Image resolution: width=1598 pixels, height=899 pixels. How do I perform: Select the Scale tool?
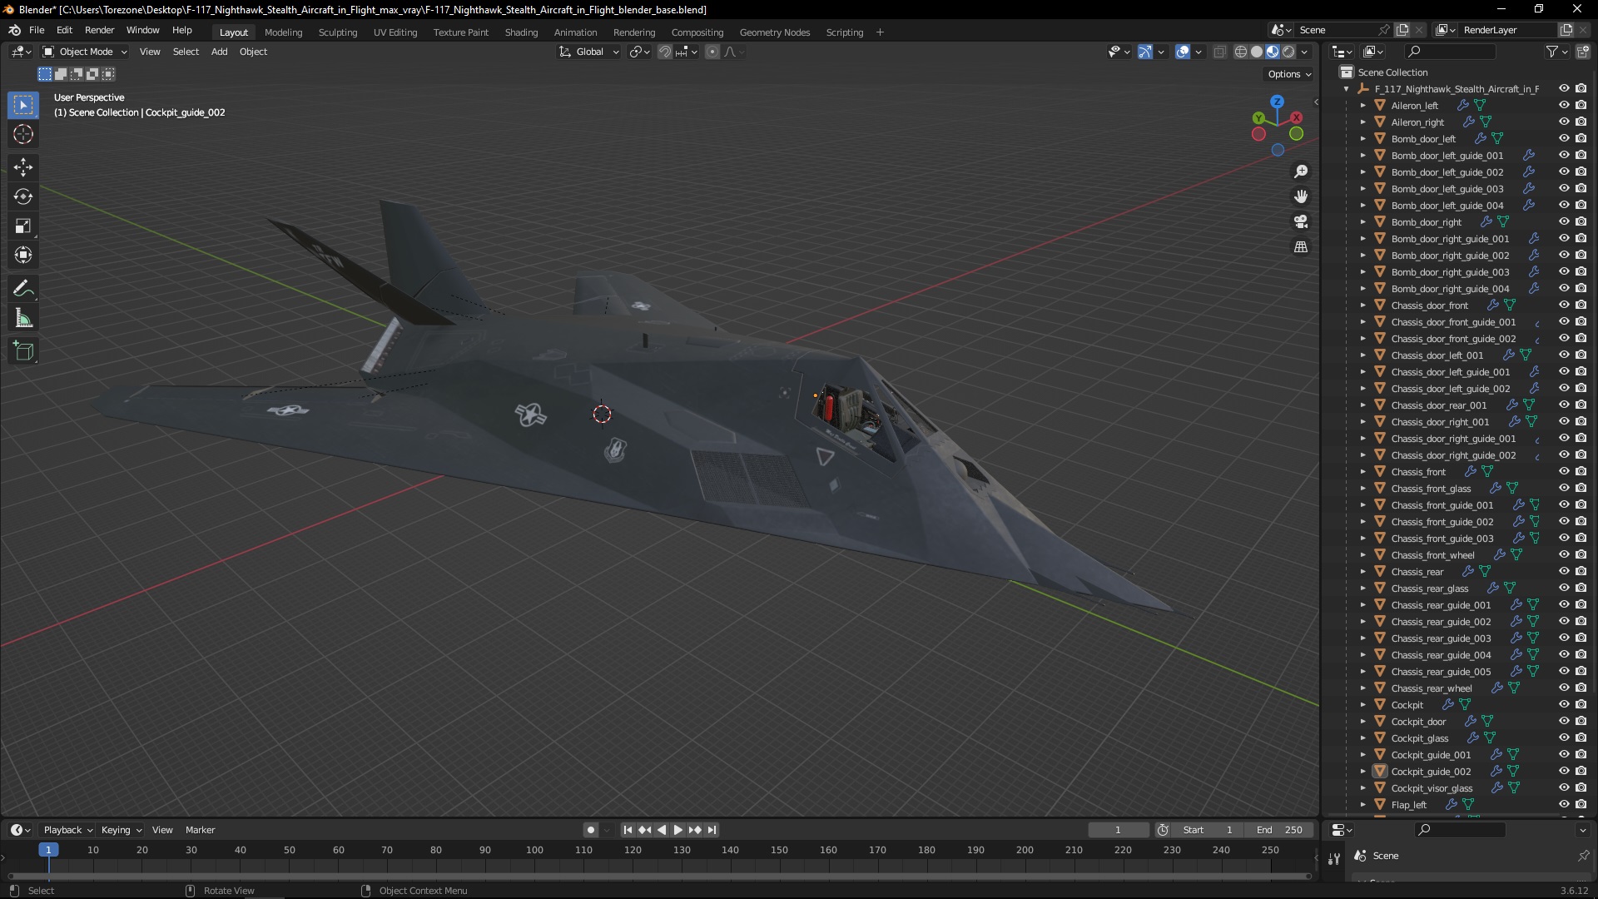click(23, 226)
